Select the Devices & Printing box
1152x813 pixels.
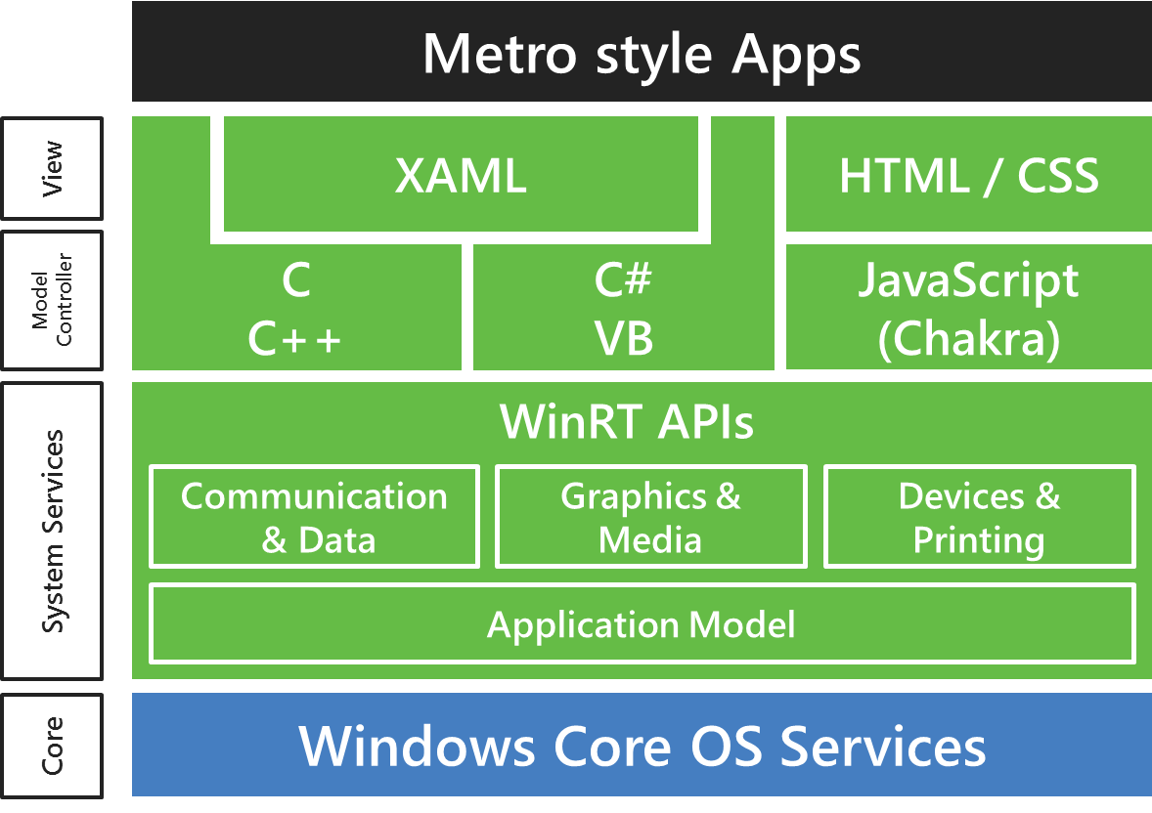pyautogui.click(x=979, y=517)
